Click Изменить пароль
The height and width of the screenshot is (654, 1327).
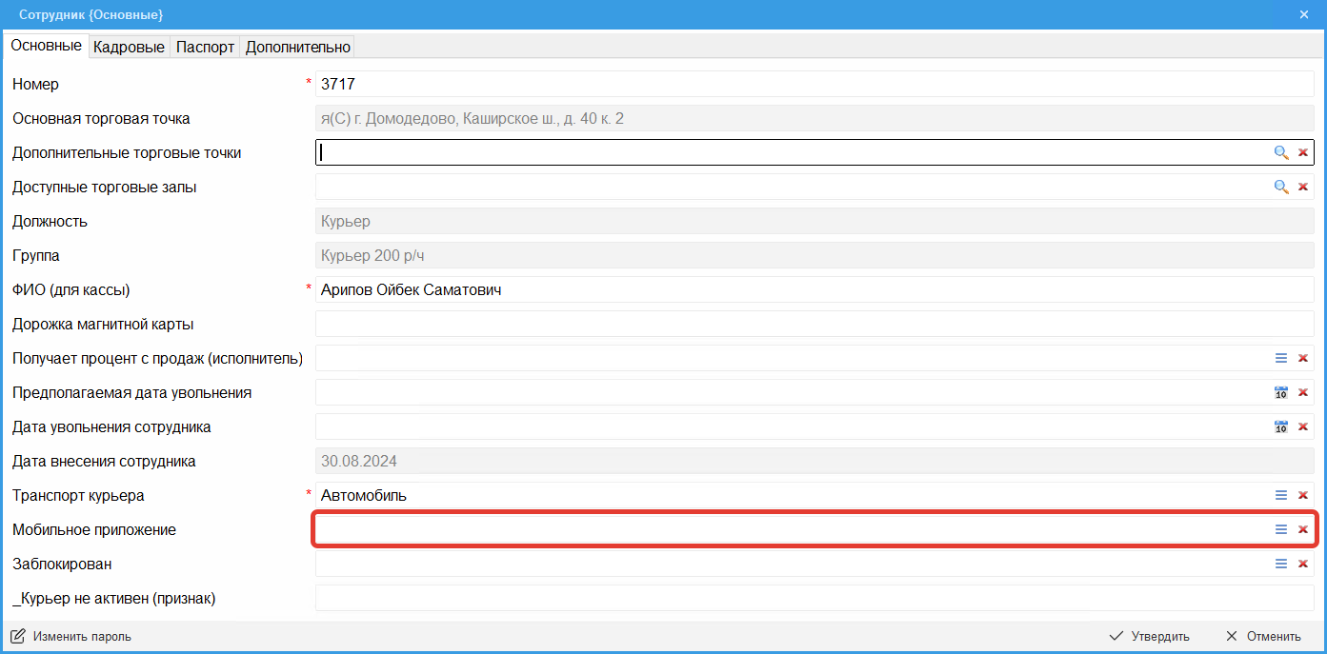click(71, 636)
